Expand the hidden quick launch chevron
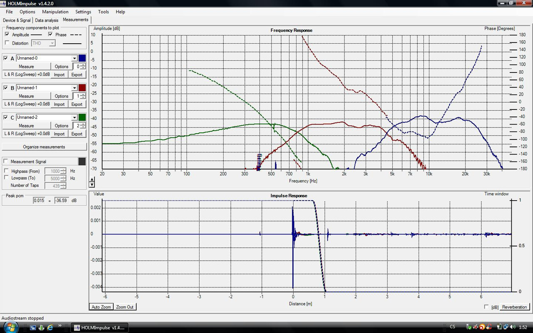533x333 pixels. click(60, 326)
